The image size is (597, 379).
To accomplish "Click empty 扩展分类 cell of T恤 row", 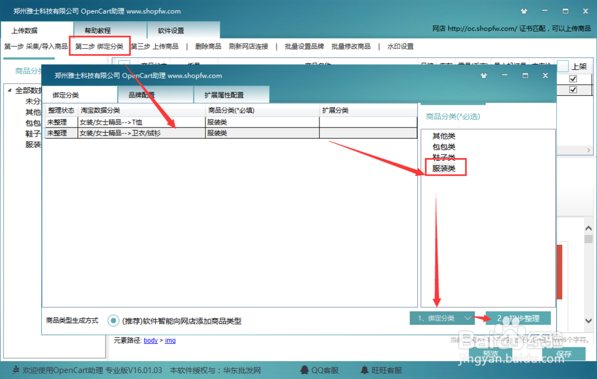I will [x=368, y=122].
